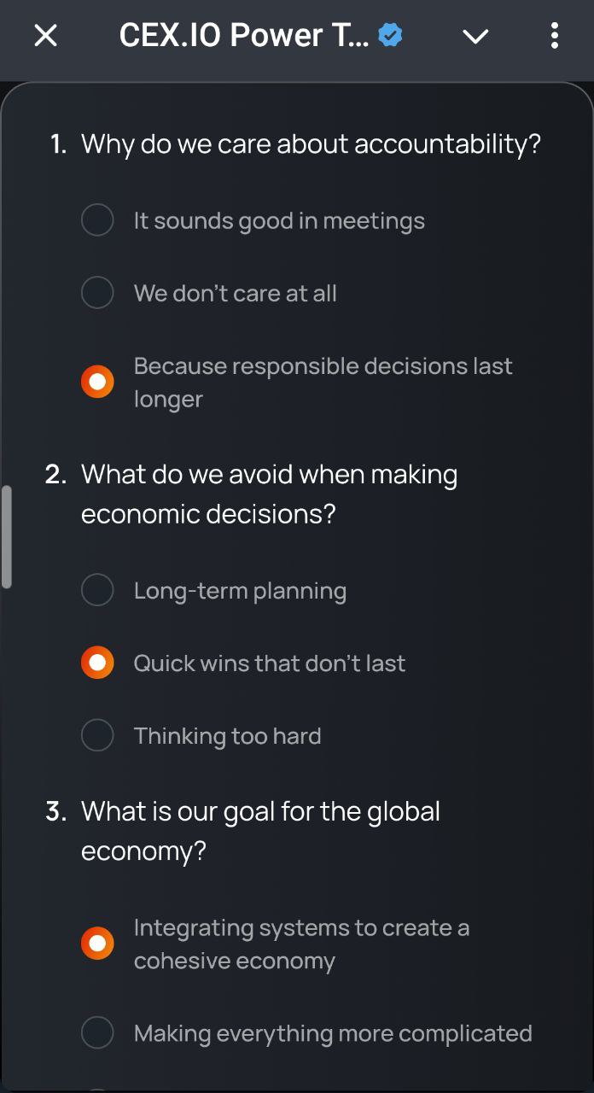
Task: Tap question 3 about the global economy
Action: click(x=260, y=831)
